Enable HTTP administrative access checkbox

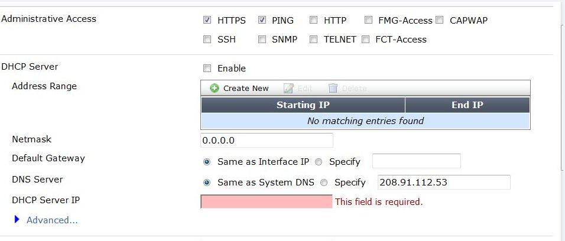[313, 20]
